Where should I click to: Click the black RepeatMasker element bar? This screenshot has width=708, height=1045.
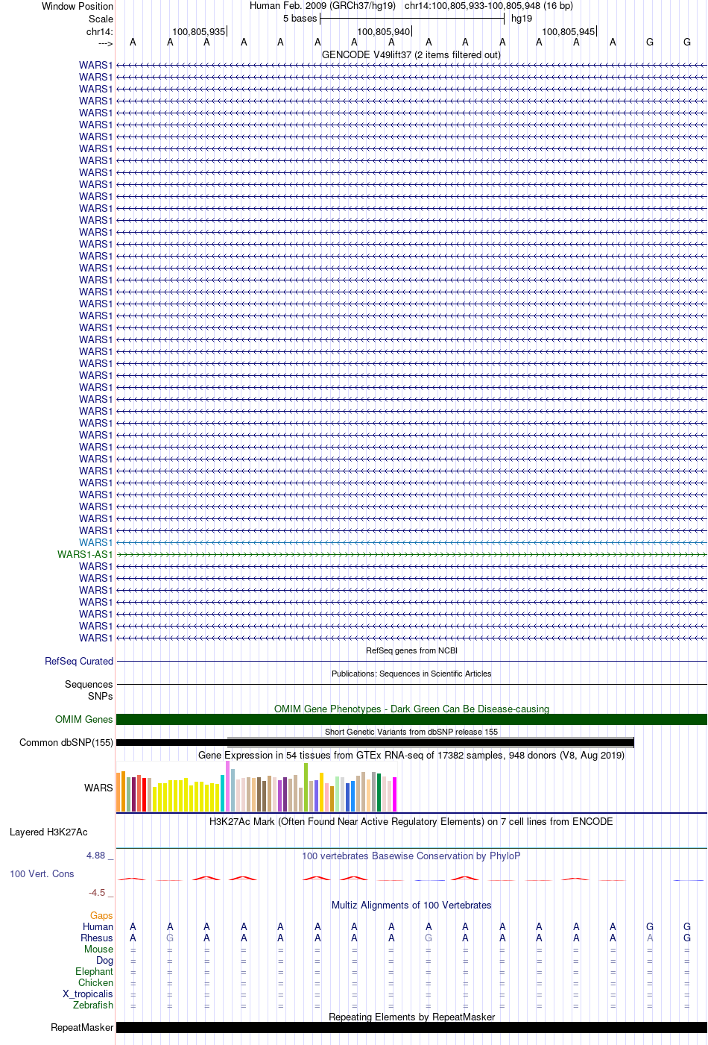(x=411, y=1027)
